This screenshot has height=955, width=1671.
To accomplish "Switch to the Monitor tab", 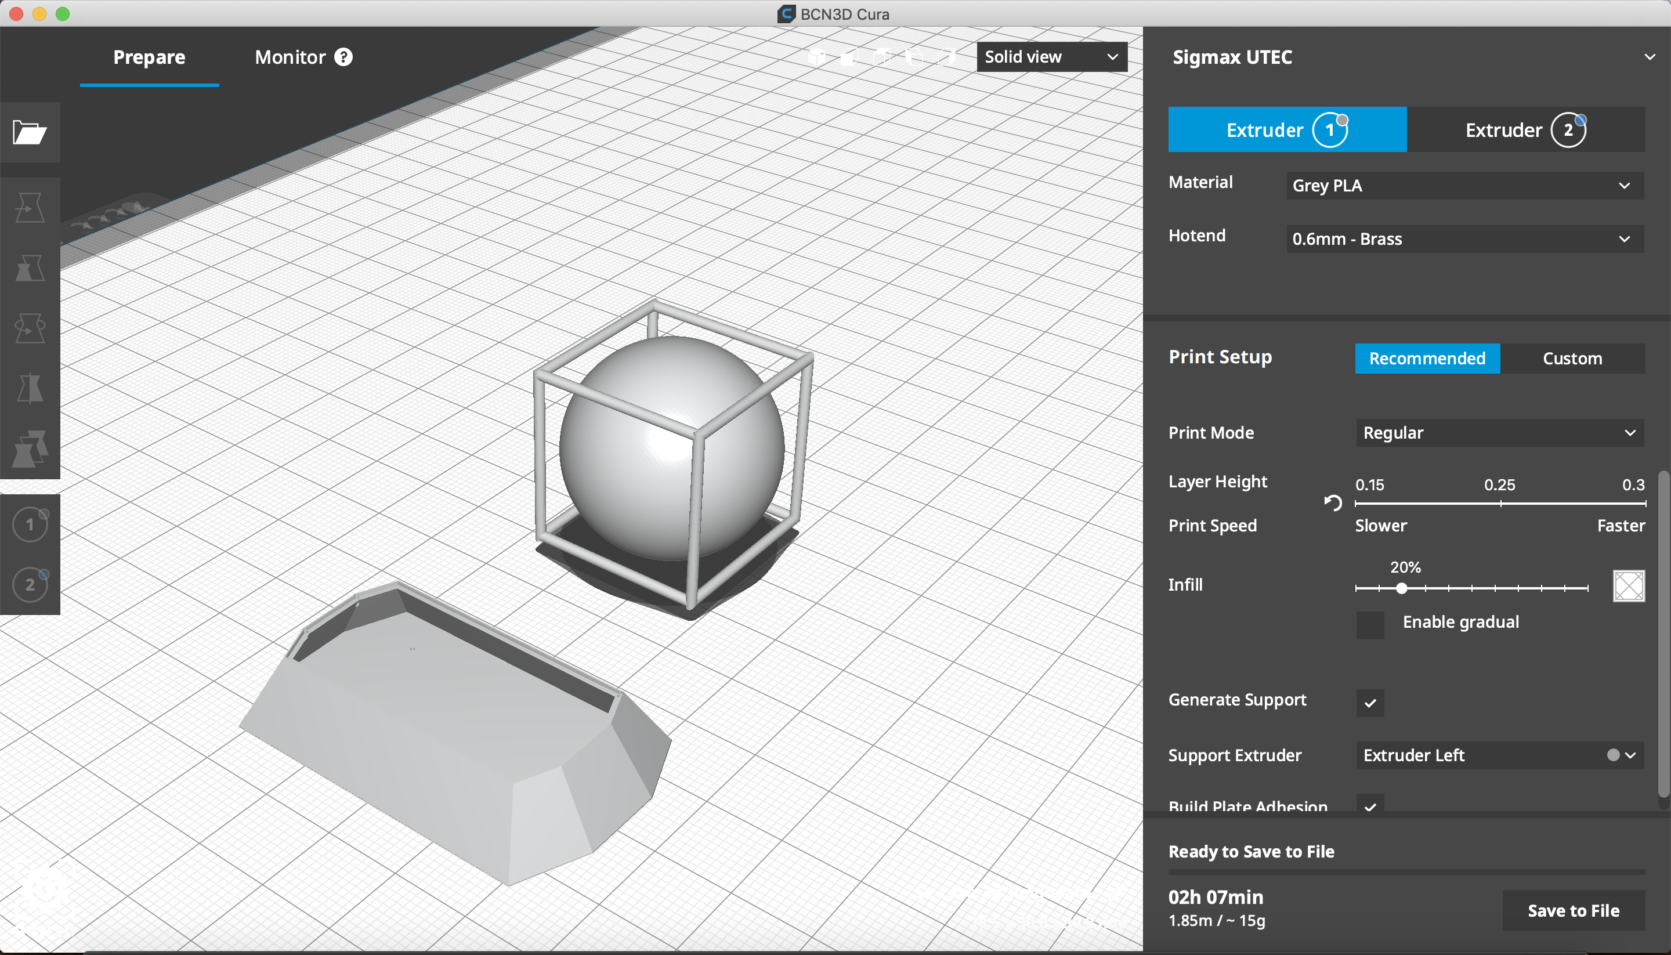I will click(x=290, y=57).
